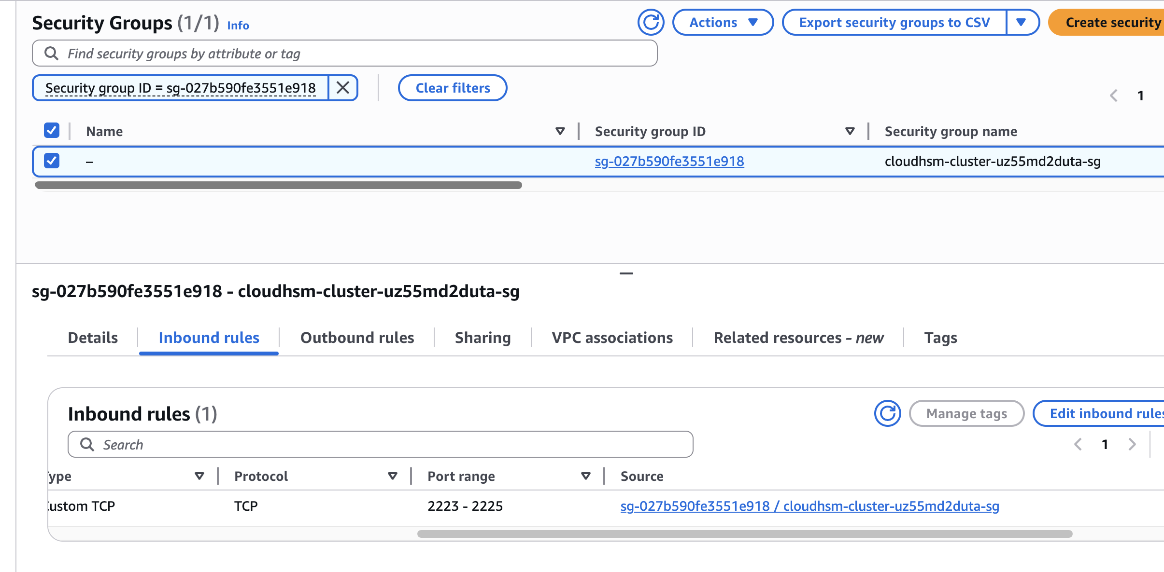Sort by Security group ID column
This screenshot has width=1164, height=572.
point(850,131)
